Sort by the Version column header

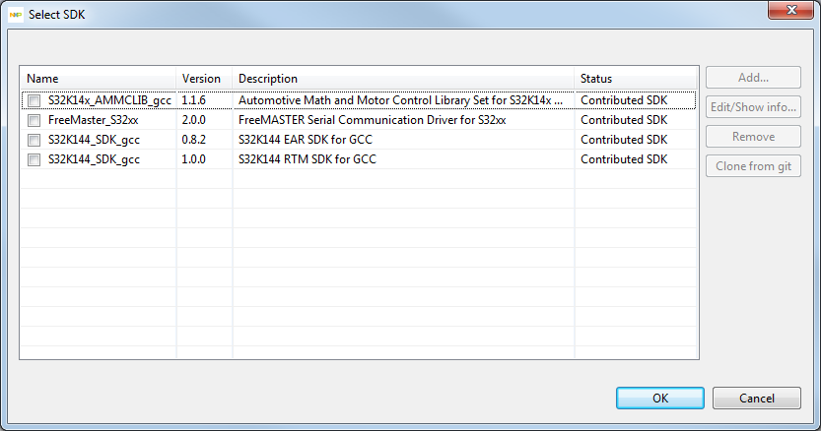click(x=204, y=79)
